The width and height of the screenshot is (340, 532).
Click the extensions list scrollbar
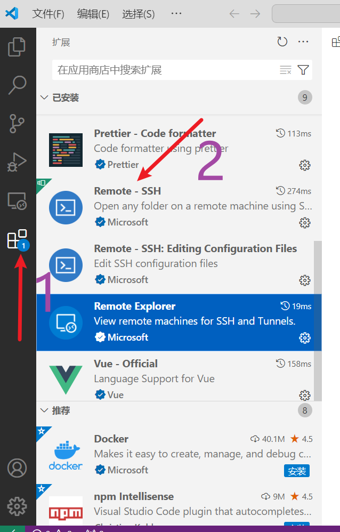[318, 321]
